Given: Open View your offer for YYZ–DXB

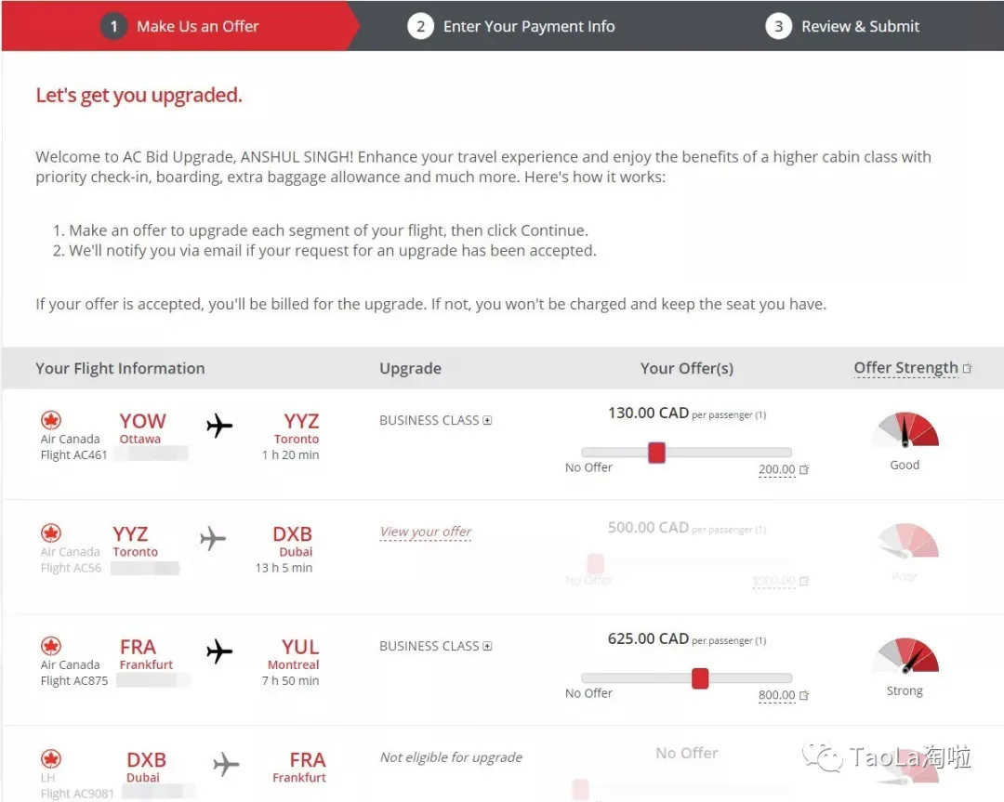Looking at the screenshot, I should pyautogui.click(x=425, y=532).
